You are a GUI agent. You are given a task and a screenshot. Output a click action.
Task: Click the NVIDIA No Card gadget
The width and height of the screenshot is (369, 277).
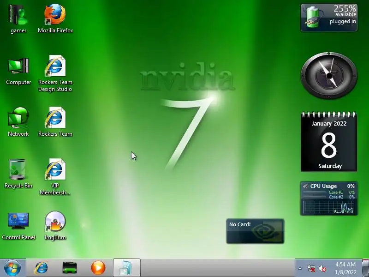pos(255,231)
